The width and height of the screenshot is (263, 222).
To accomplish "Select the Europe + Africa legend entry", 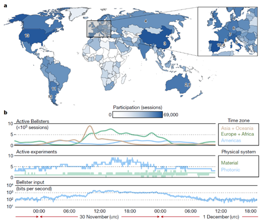I will (238, 134).
